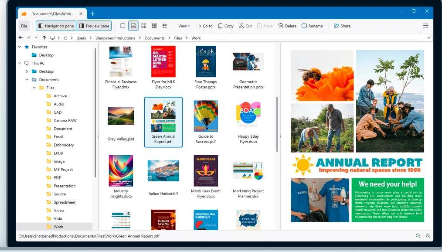
Task: Click the file list vertical scrollbar
Action: [x=277, y=124]
